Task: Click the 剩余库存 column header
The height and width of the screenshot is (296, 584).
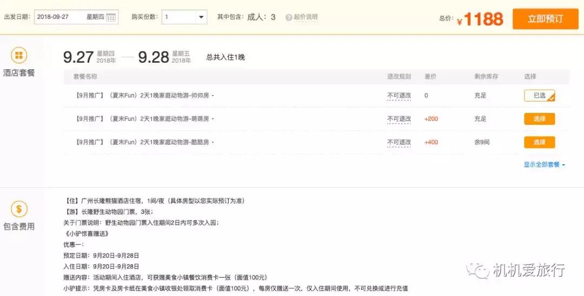Action: tap(486, 77)
